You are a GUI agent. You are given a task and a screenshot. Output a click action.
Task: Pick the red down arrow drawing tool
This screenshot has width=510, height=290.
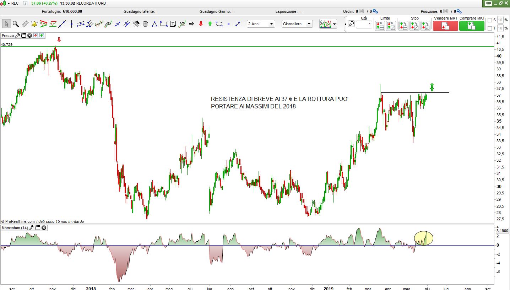201,24
